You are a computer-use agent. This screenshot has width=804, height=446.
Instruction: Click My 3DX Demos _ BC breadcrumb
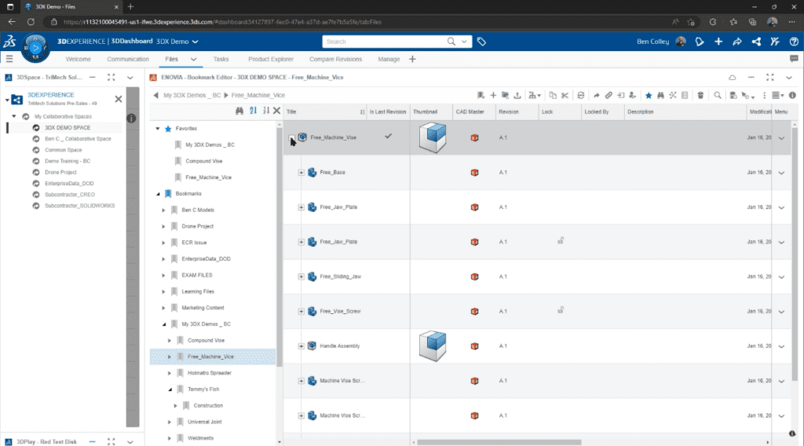click(192, 95)
